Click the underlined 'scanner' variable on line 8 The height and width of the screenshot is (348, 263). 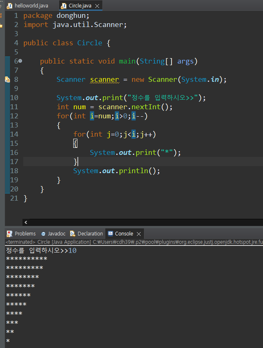(104, 79)
